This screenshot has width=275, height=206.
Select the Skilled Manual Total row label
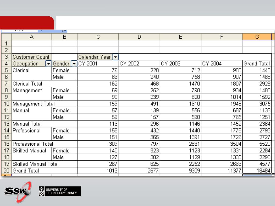pos(44,164)
